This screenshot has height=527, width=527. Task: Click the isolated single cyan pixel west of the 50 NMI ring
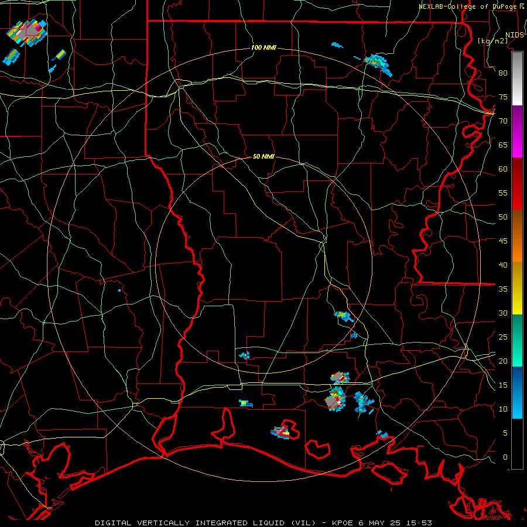[119, 290]
